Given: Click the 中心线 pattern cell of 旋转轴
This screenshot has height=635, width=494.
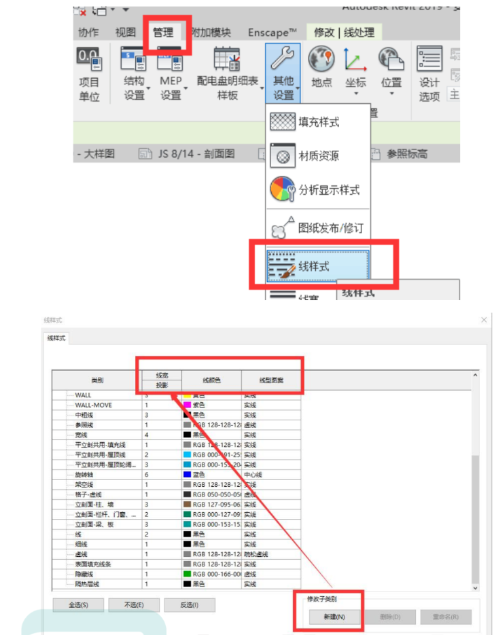Looking at the screenshot, I should (x=271, y=474).
